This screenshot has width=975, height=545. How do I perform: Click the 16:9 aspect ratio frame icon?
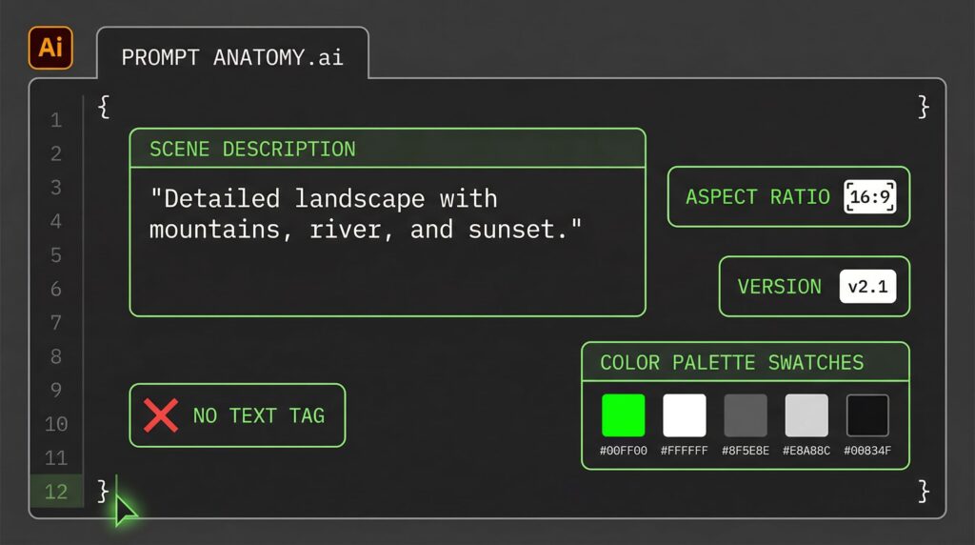coord(869,197)
